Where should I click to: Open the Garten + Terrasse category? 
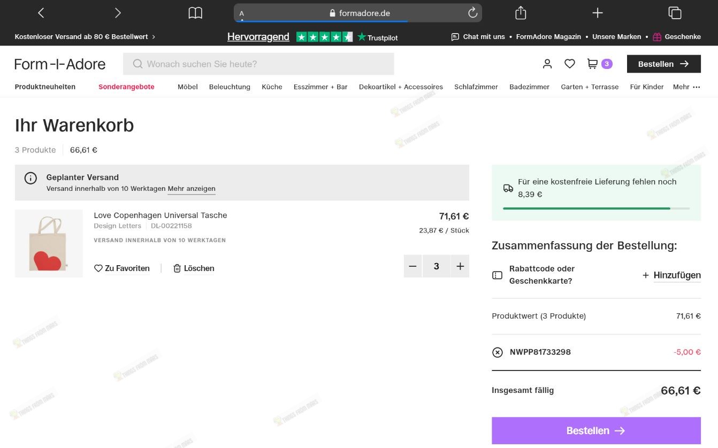[590, 87]
